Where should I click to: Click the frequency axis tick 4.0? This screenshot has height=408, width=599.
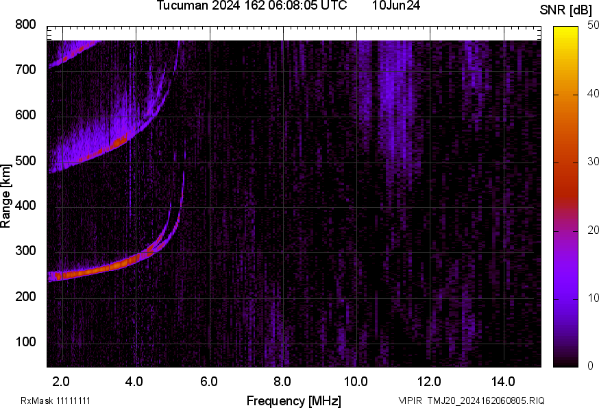click(x=134, y=382)
